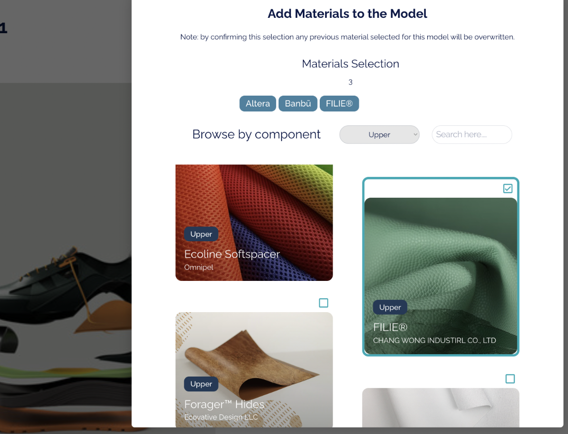The image size is (568, 434).
Task: Remove the Altera selection tag
Action: click(258, 104)
